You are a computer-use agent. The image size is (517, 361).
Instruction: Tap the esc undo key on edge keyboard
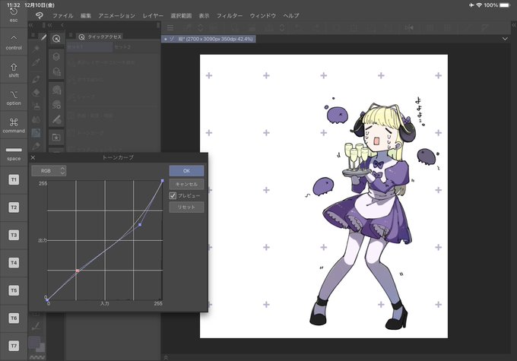(x=14, y=14)
